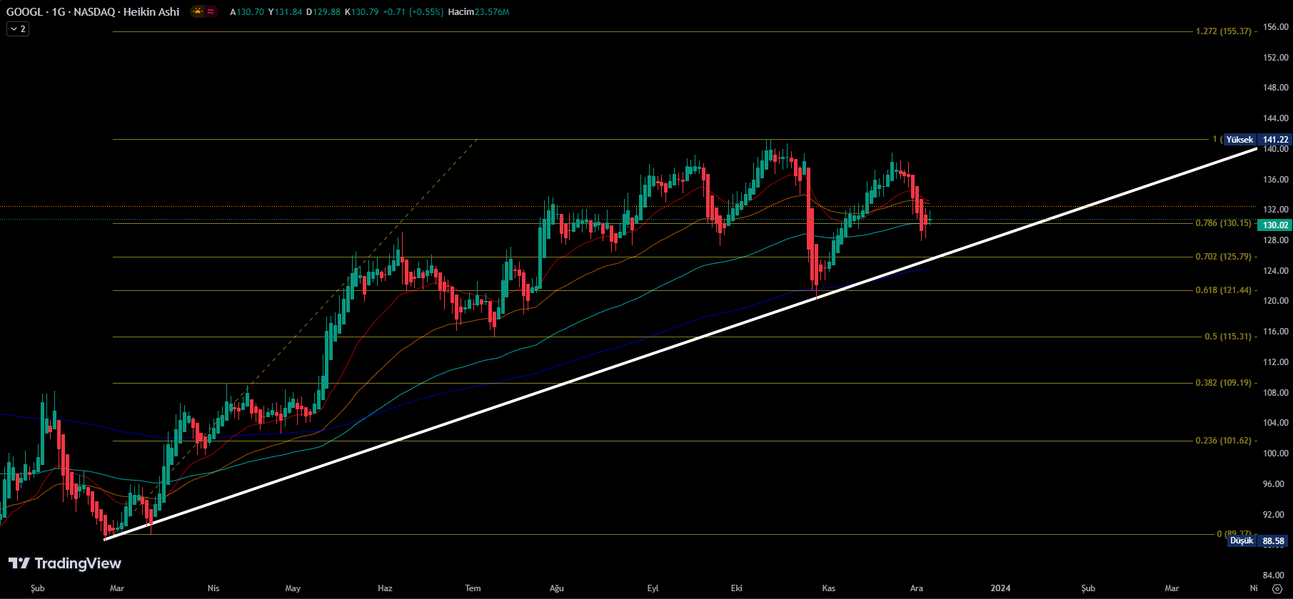This screenshot has width=1293, height=599.
Task: Click the Eyl month label on time axis
Action: 653,588
